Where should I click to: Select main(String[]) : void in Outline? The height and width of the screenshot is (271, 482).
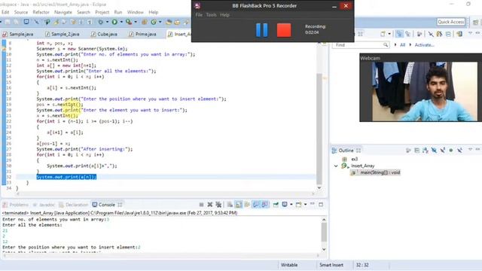380,172
